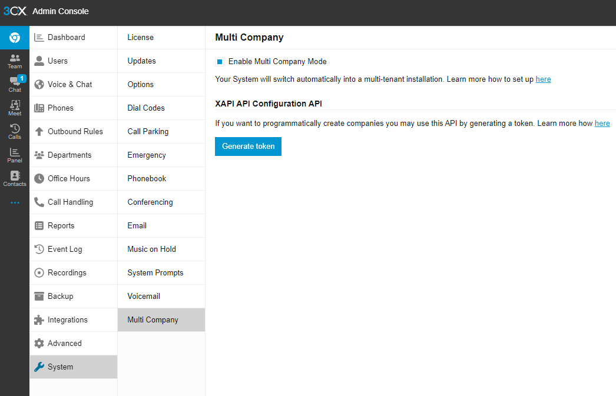Click the System wrench icon
Viewport: 616px width, 396px height.
[x=39, y=367]
